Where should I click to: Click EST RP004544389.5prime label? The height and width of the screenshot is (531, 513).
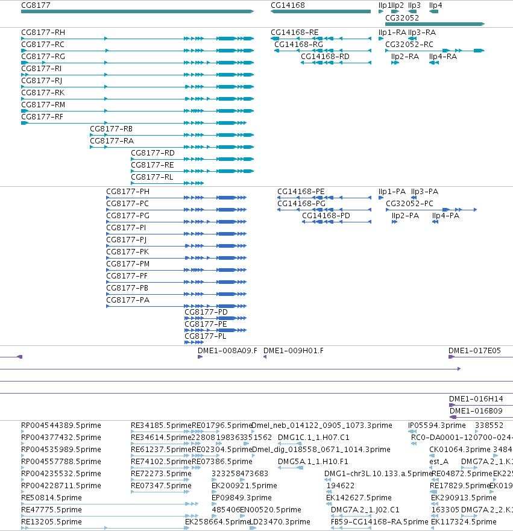(61, 426)
